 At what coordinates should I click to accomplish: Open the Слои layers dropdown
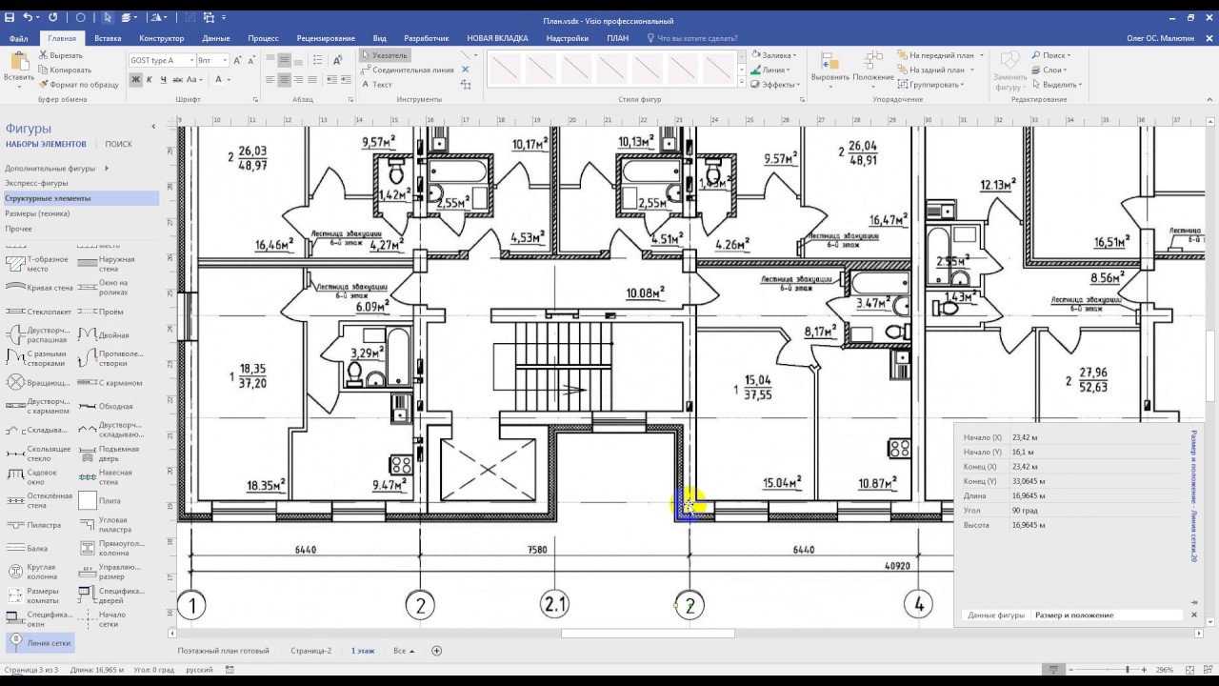pyautogui.click(x=1049, y=70)
